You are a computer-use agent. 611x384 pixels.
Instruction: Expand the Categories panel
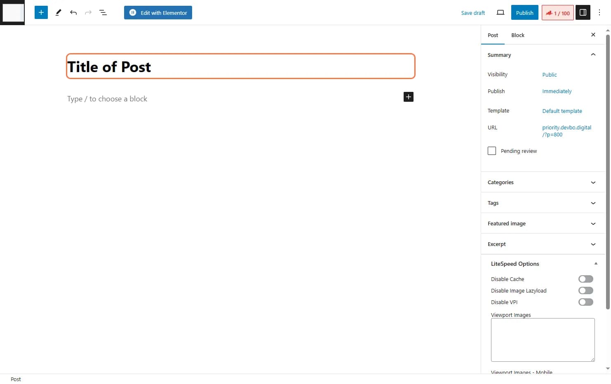pos(543,182)
